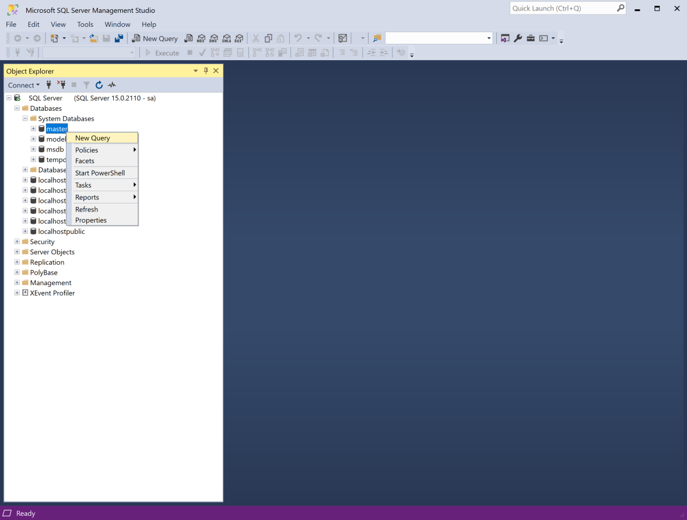This screenshot has width=687, height=520.
Task: Collapse the System Databases folder
Action: coord(25,118)
